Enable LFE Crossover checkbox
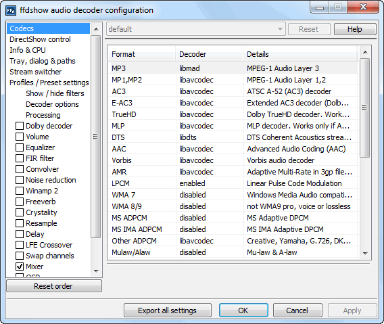The image size is (384, 324). pyautogui.click(x=20, y=245)
